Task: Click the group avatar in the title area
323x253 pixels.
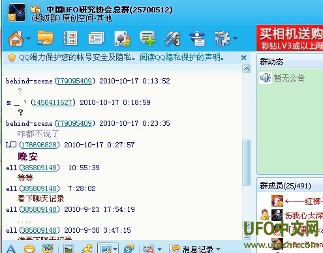Action: [x=17, y=13]
